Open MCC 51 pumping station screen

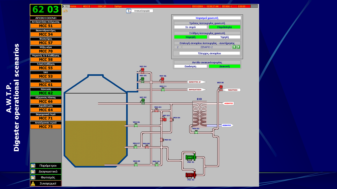click(x=46, y=26)
